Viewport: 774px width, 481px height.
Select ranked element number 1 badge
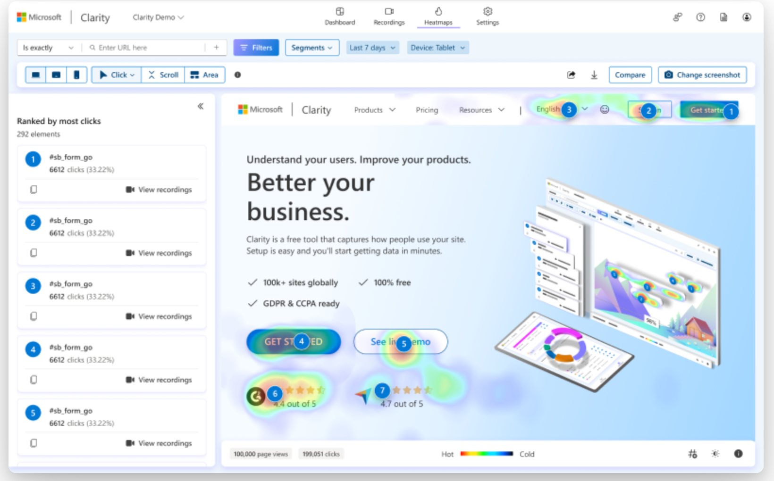click(33, 159)
